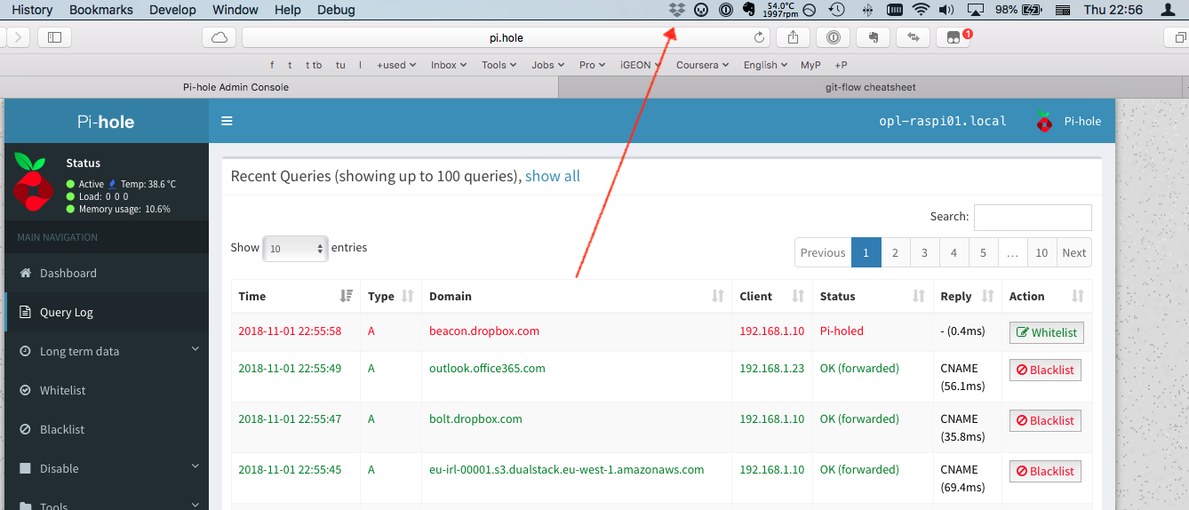The width and height of the screenshot is (1189, 510).
Task: Open the Debug menu
Action: click(x=336, y=10)
